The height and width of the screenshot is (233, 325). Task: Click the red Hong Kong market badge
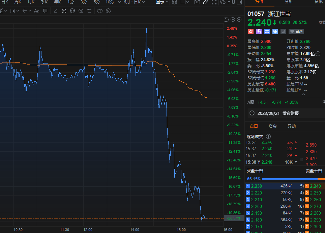251,31
